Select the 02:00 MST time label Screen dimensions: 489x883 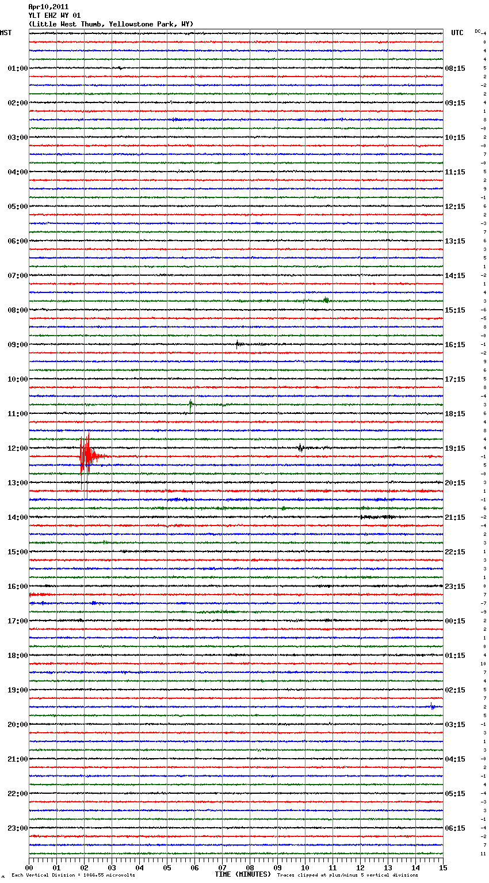(x=17, y=103)
